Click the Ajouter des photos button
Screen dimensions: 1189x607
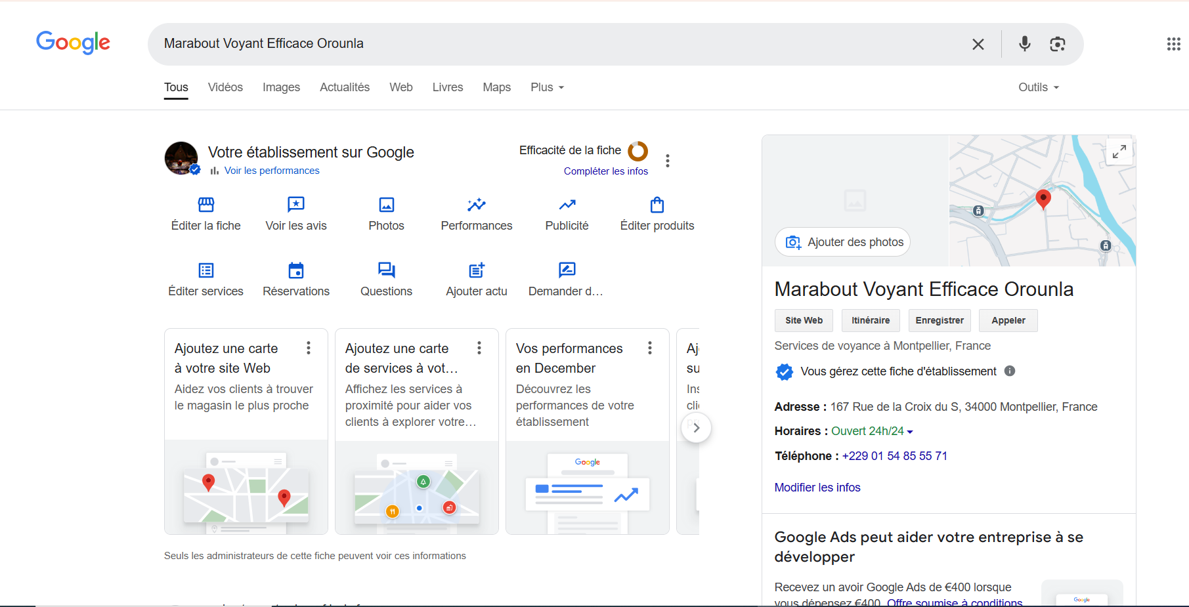click(x=843, y=242)
